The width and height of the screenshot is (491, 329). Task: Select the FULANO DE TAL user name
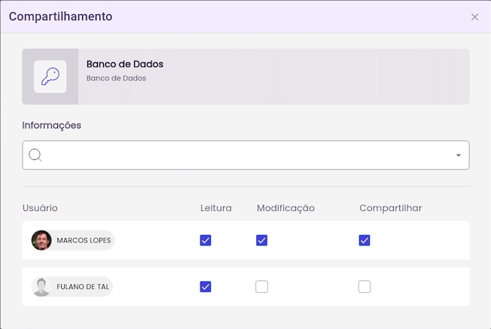coord(84,286)
